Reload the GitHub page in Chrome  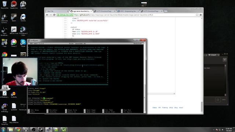point(54,15)
